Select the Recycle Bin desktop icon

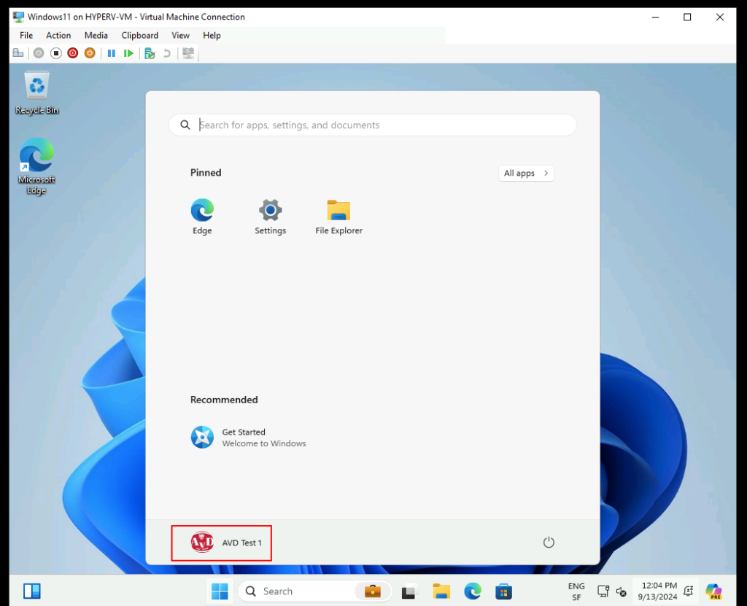pyautogui.click(x=36, y=93)
